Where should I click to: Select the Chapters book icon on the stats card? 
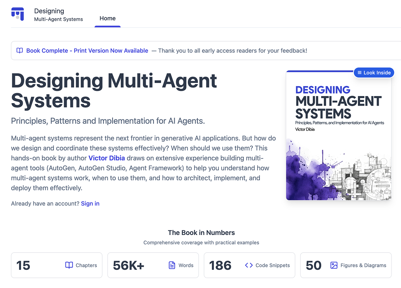point(70,265)
